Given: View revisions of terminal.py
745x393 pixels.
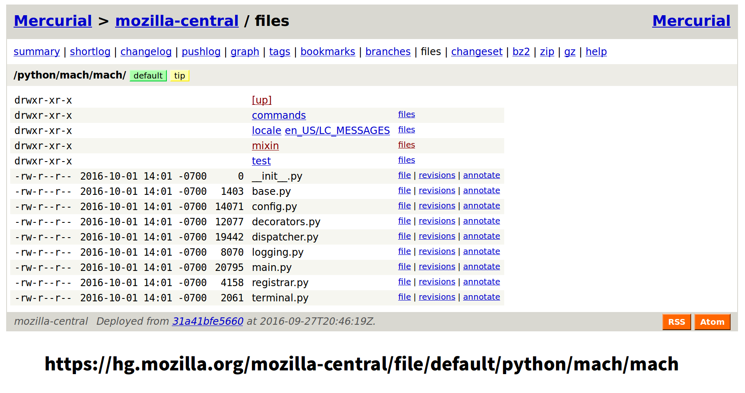Looking at the screenshot, I should 437,297.
